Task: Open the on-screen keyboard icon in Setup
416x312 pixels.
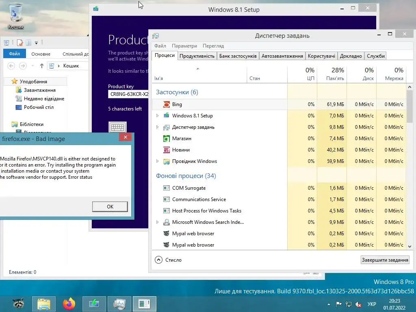Action: coord(117,127)
